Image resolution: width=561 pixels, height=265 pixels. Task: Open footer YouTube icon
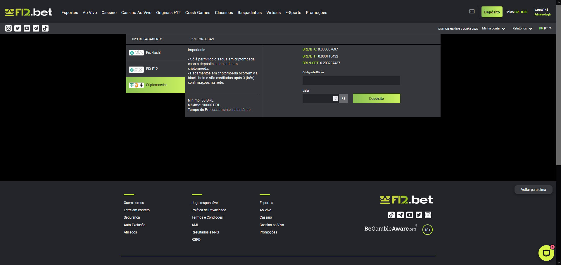point(410,215)
